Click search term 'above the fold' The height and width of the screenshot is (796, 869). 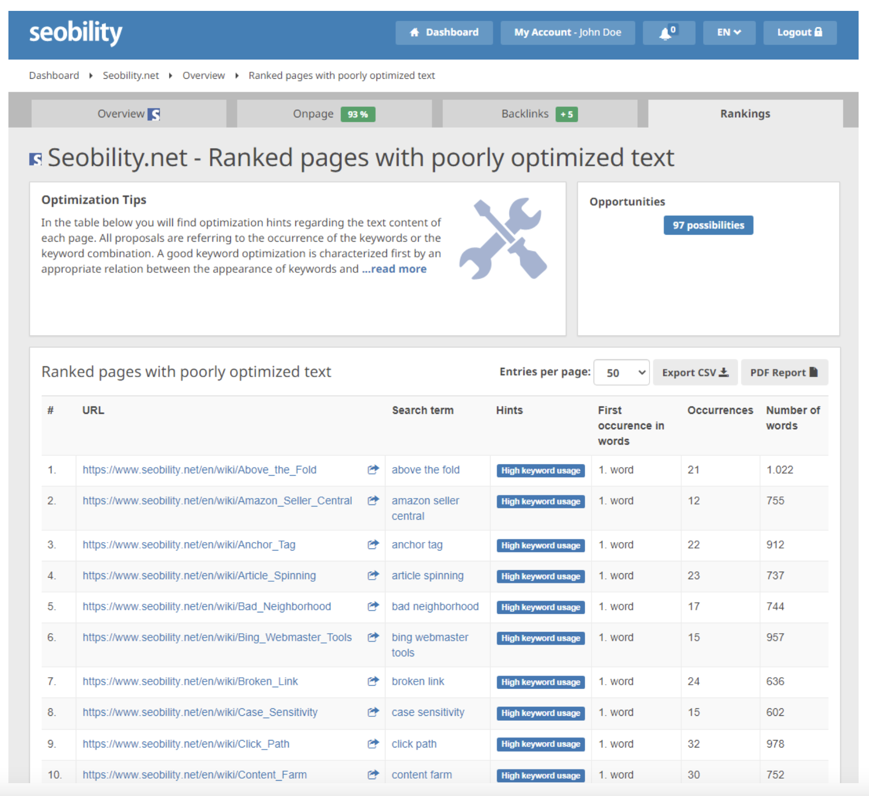pos(426,470)
